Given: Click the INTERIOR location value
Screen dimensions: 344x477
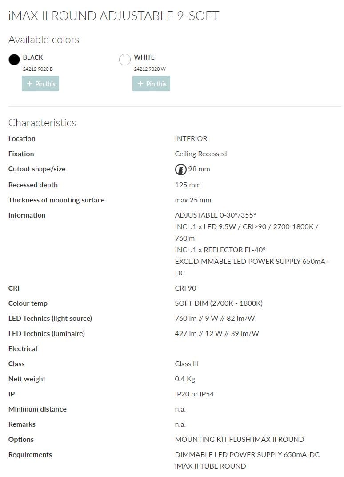Looking at the screenshot, I should (191, 138).
